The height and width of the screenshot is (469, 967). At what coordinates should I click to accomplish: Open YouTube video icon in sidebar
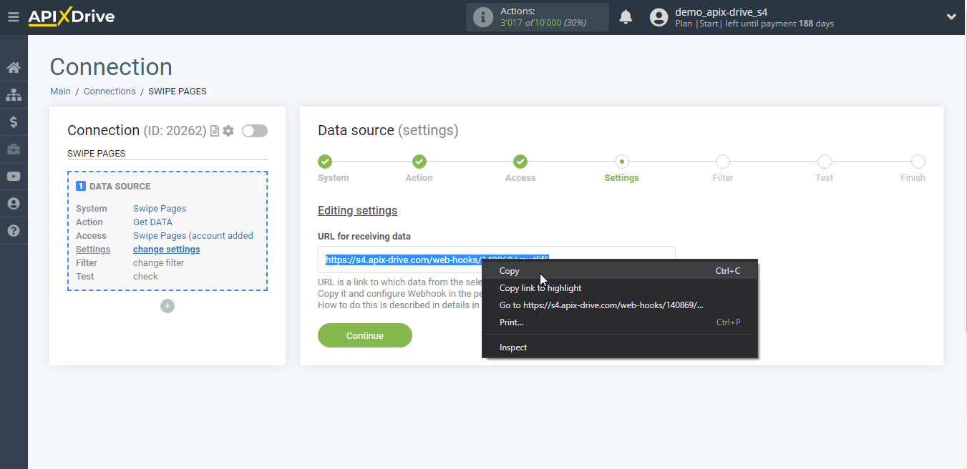[x=14, y=177]
